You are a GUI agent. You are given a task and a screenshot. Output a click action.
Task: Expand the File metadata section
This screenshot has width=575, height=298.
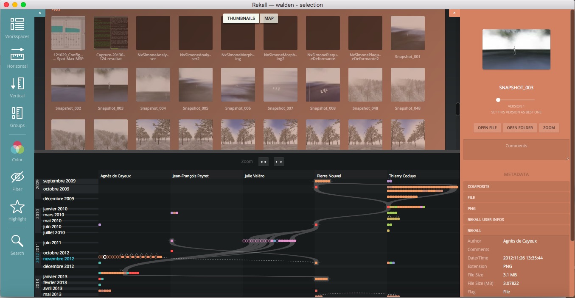pos(516,198)
